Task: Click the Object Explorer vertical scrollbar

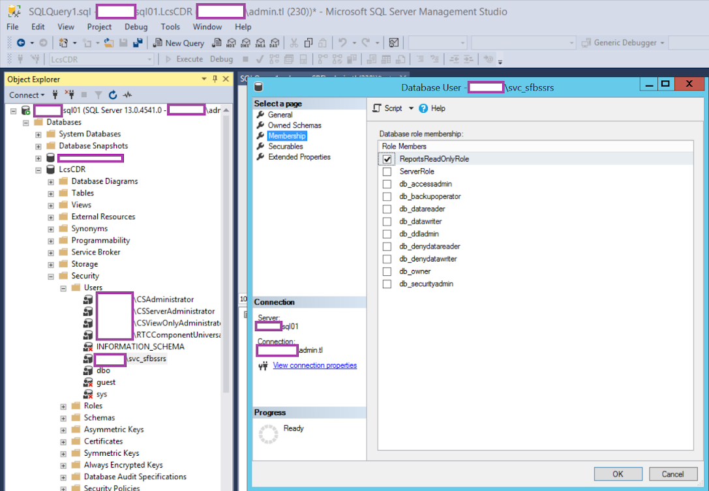Action: click(226, 253)
